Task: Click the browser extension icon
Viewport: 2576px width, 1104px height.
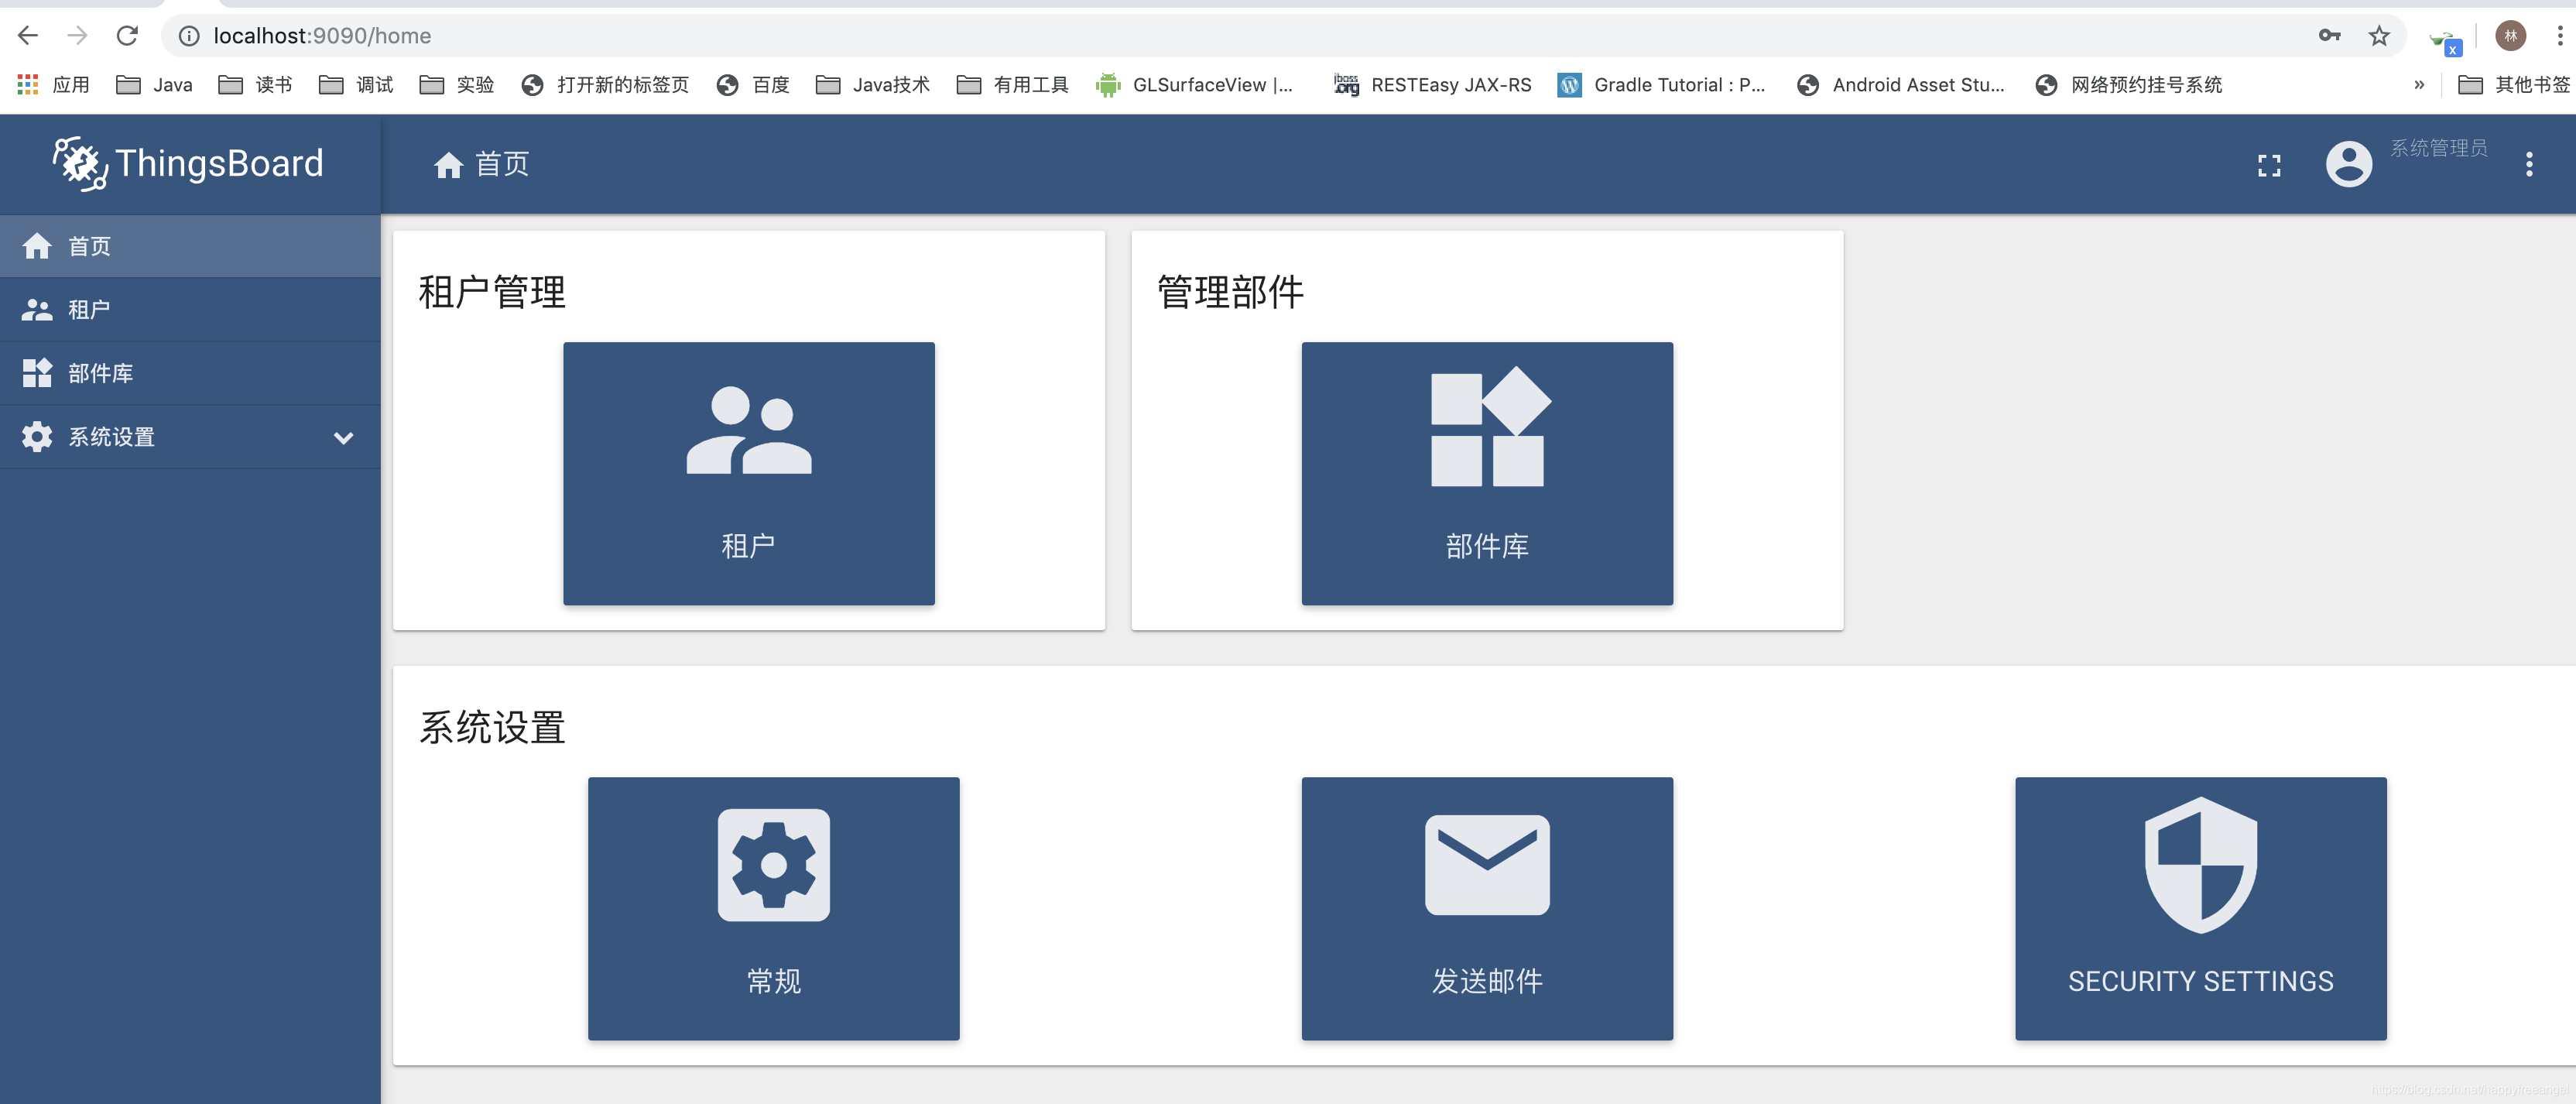Action: click(x=2445, y=40)
